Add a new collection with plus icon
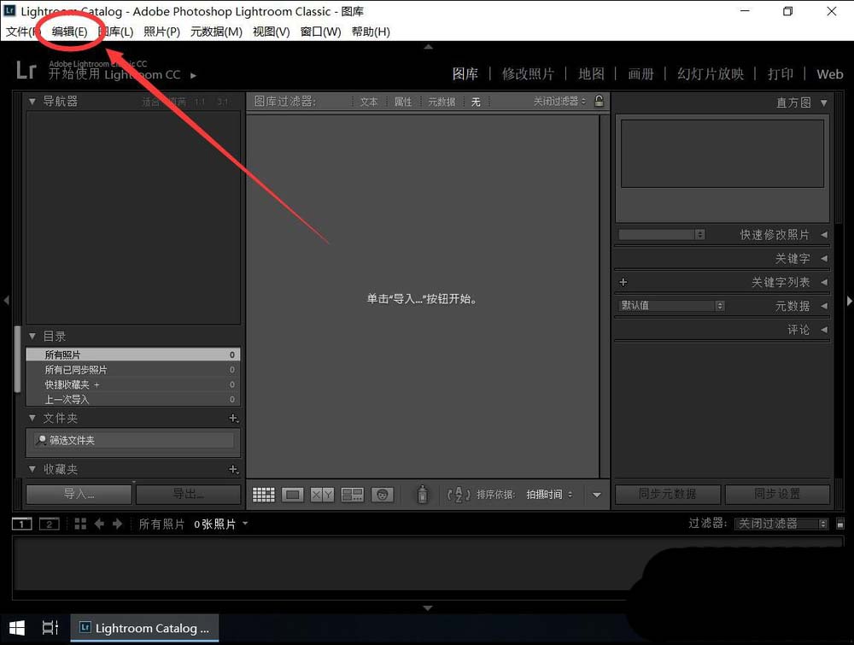This screenshot has height=645, width=854. [234, 469]
